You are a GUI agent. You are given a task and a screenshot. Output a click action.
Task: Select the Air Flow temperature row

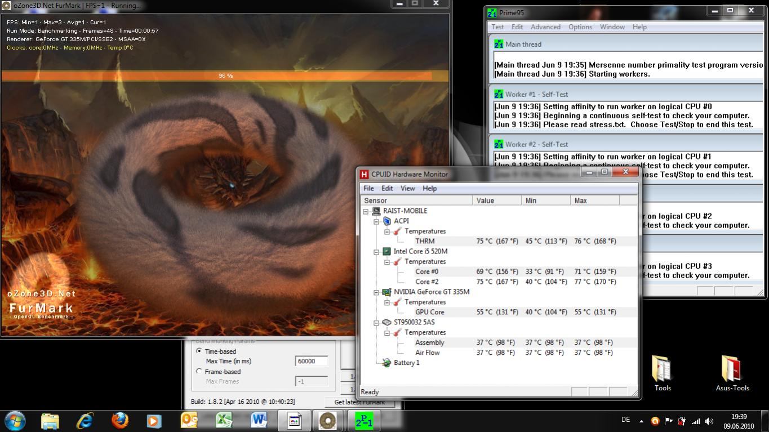499,353
